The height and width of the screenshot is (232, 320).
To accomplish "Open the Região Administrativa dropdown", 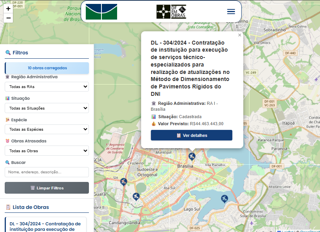I will 47,86.
